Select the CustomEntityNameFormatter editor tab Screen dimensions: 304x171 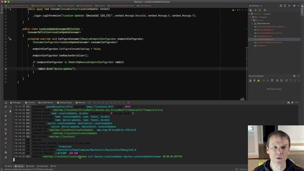[x=121, y=6]
